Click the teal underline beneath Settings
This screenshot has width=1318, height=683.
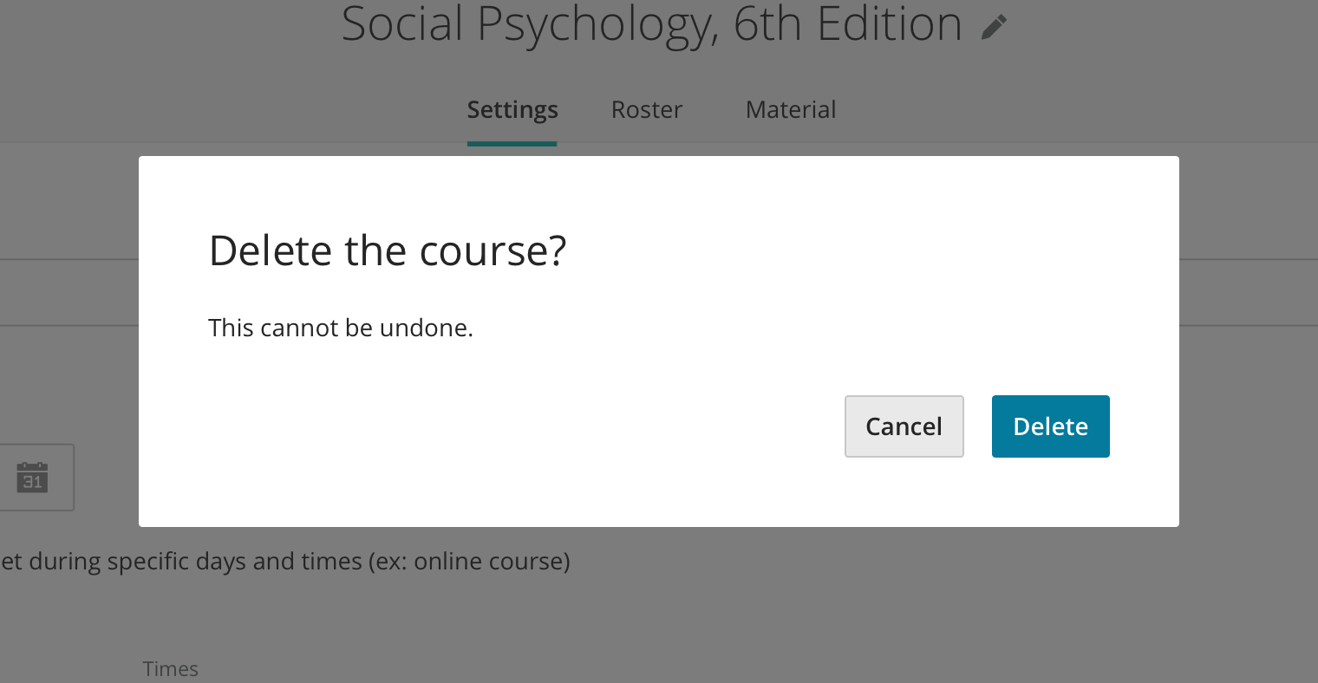point(512,144)
